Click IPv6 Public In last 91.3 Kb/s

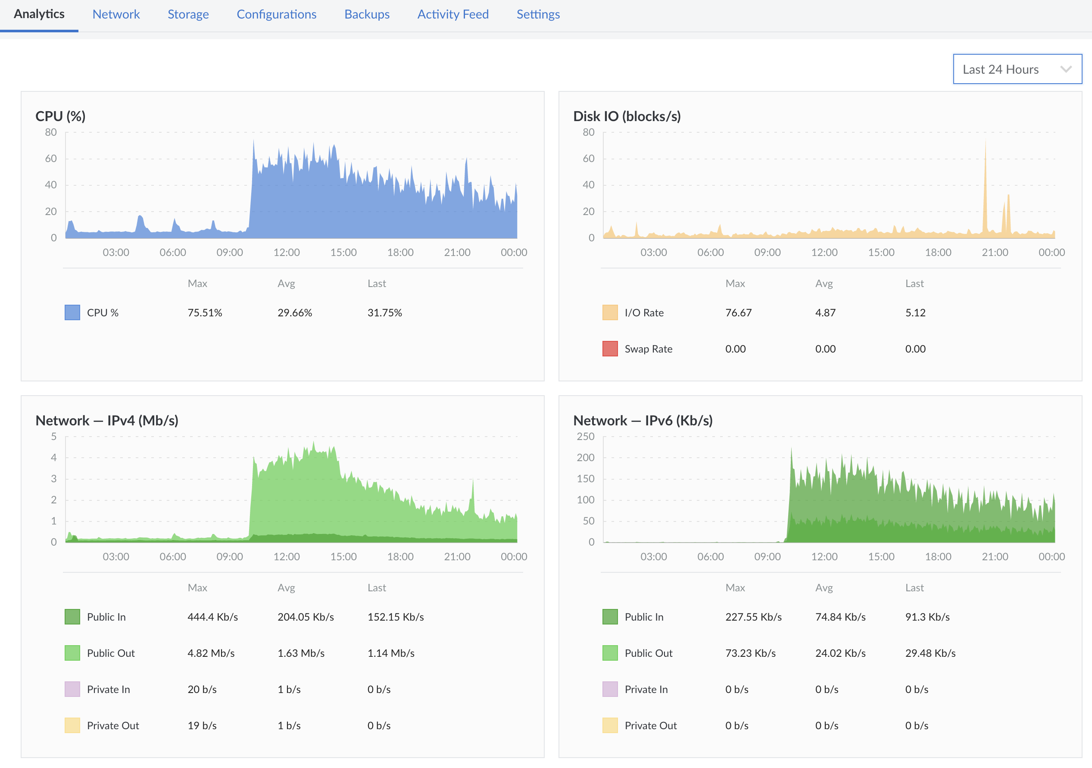927,617
